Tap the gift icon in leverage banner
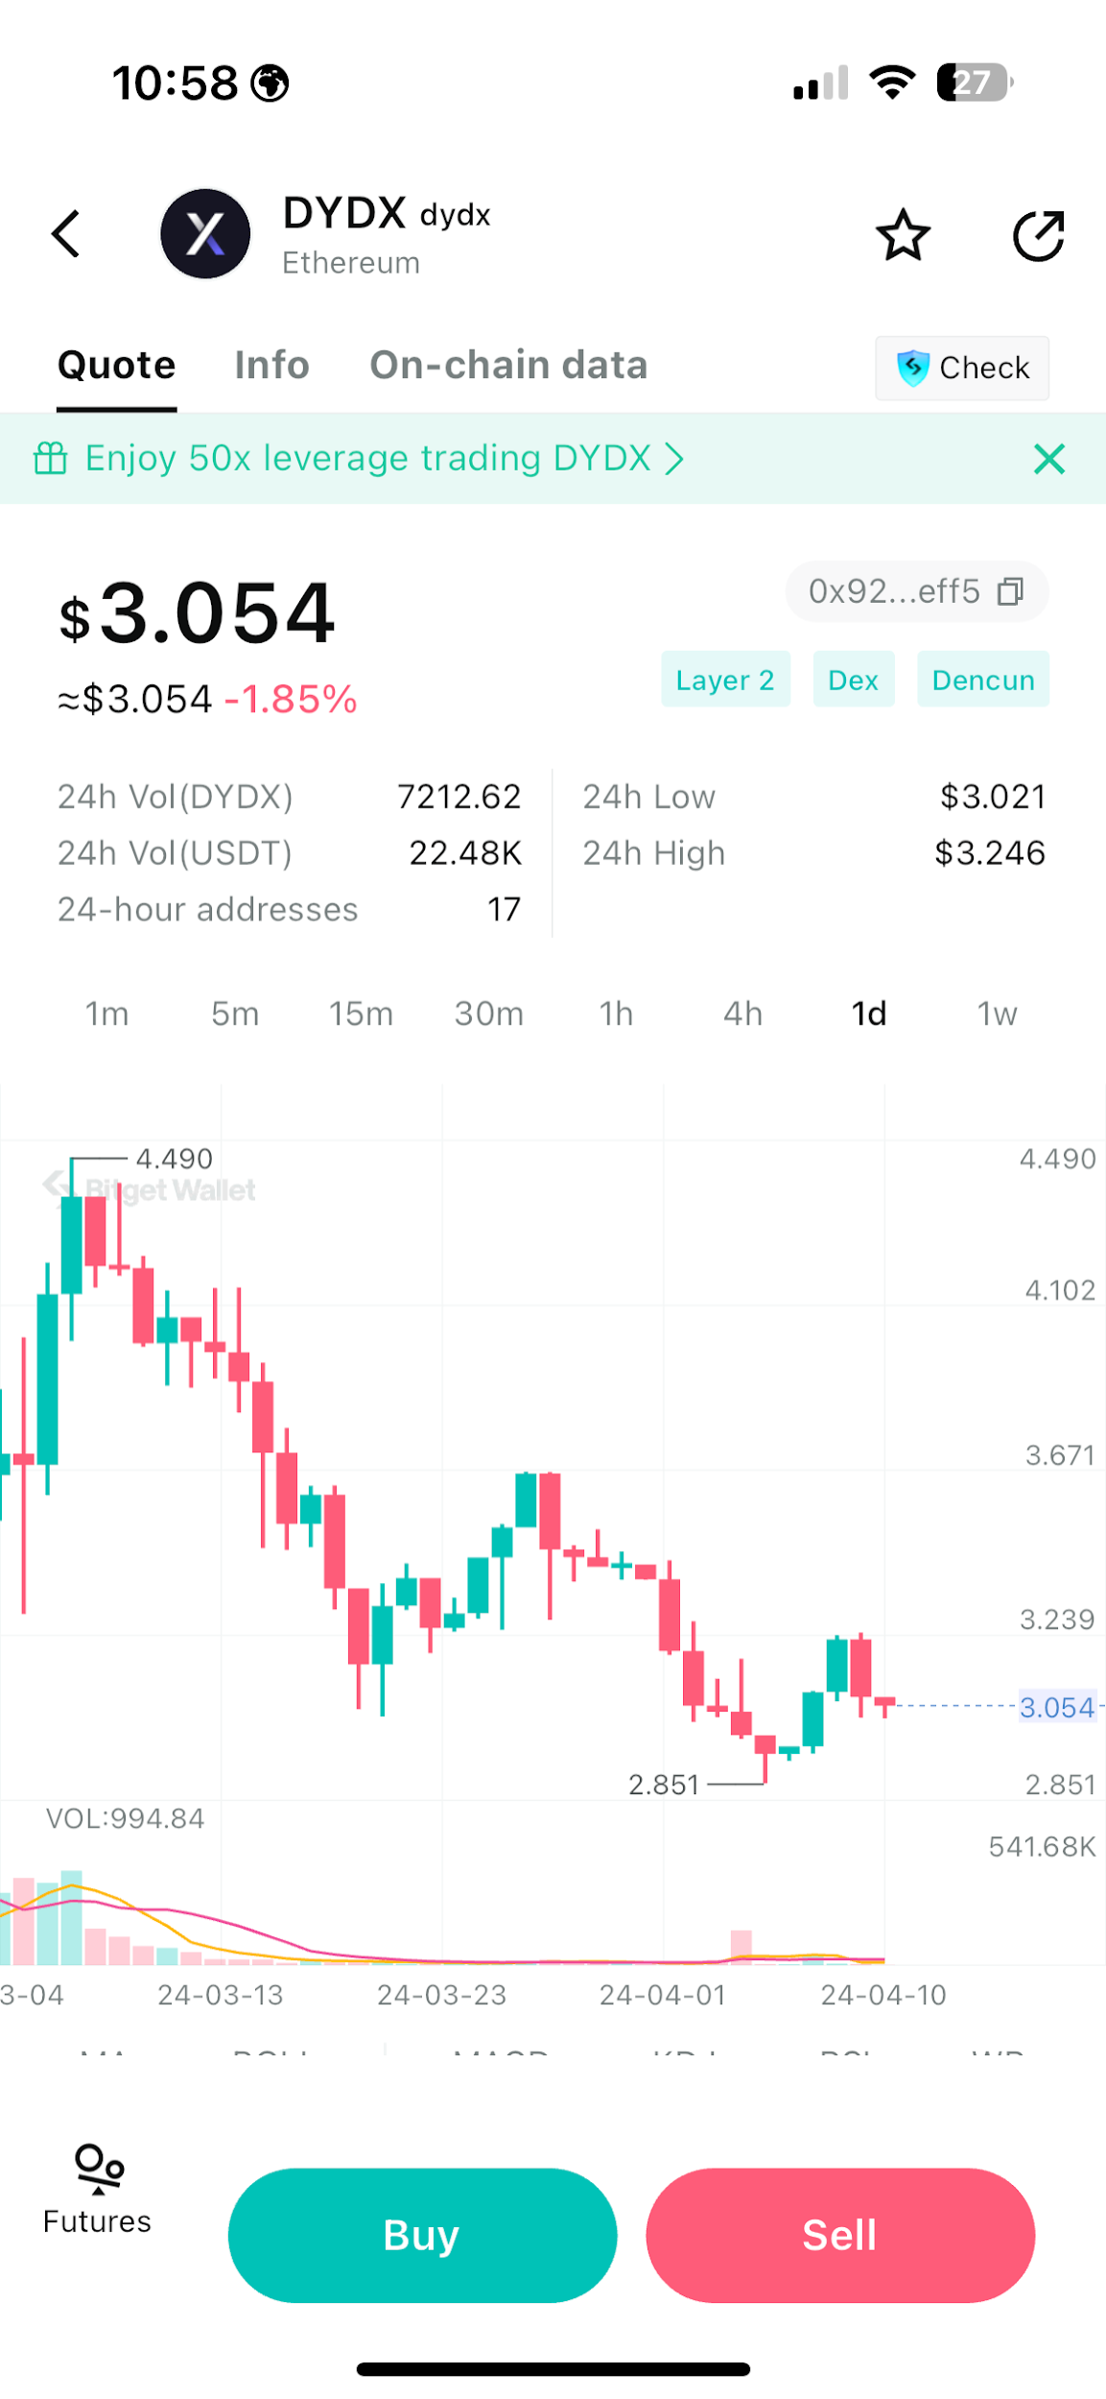1106x2399 pixels. [51, 459]
